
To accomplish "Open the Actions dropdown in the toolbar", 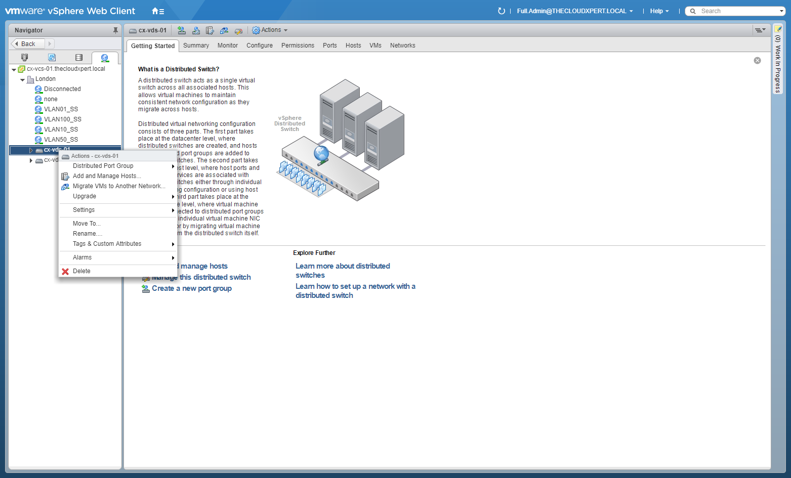I will (270, 30).
